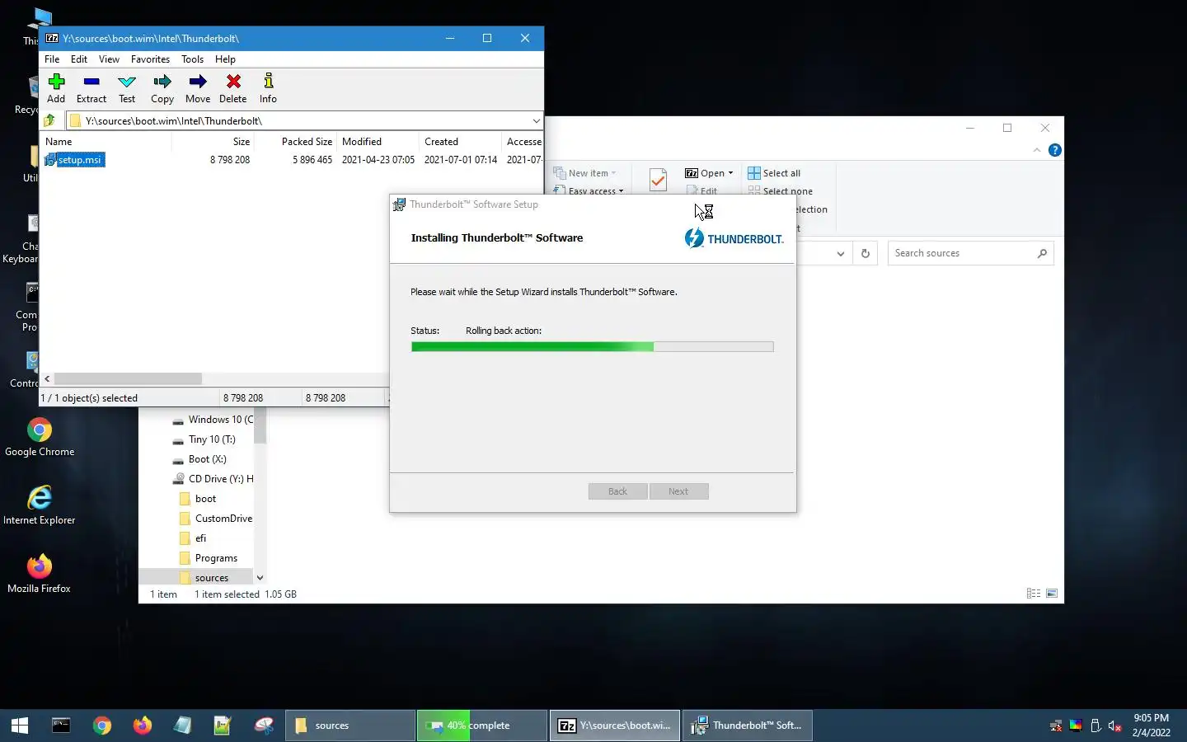Viewport: 1187px width, 742px height.
Task: Expand the Open dropdown arrow in ribbon
Action: coord(730,173)
